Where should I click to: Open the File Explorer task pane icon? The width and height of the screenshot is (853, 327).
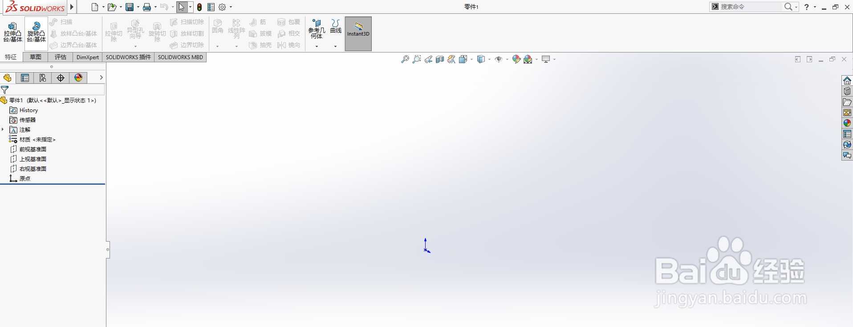847,102
